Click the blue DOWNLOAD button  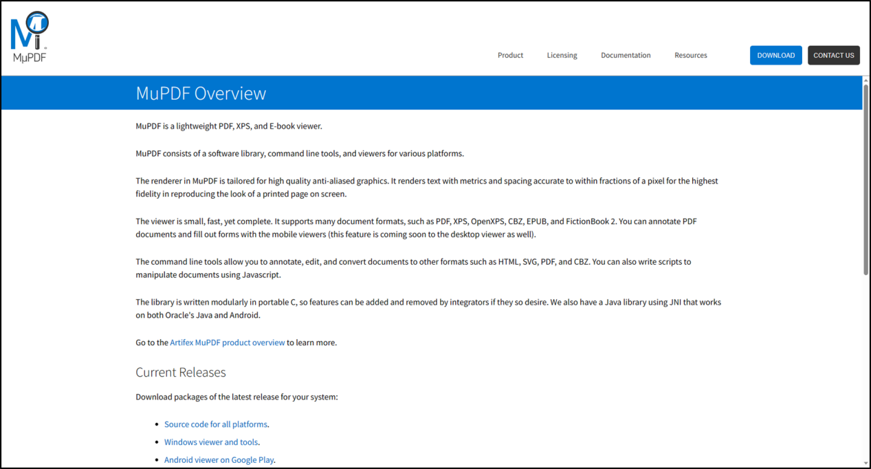[x=775, y=55]
